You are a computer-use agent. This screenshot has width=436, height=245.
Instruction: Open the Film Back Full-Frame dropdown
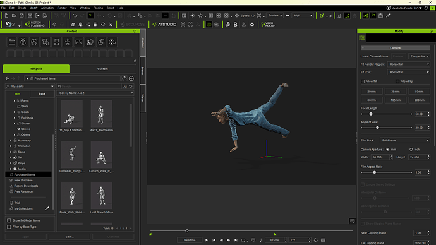pos(405,140)
